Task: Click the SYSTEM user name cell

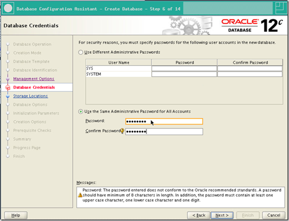Action: (119, 74)
